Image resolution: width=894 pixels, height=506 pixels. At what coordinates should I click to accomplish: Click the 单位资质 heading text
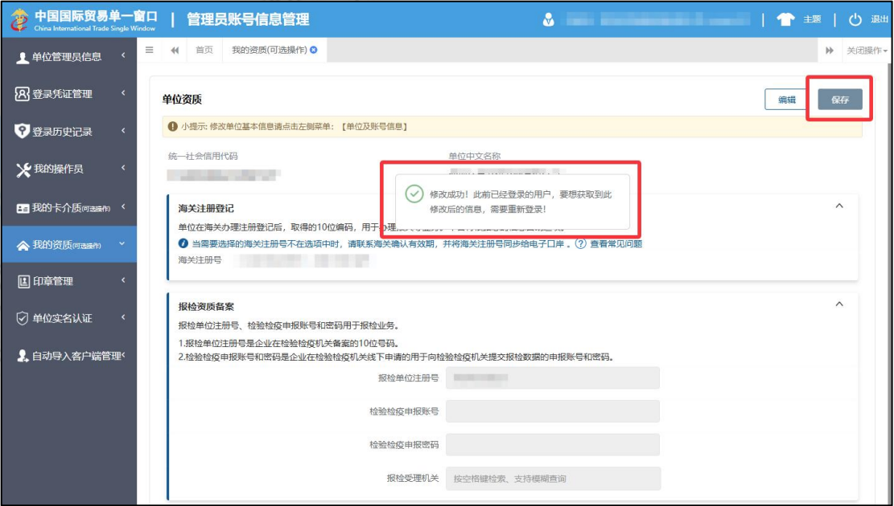coord(182,100)
